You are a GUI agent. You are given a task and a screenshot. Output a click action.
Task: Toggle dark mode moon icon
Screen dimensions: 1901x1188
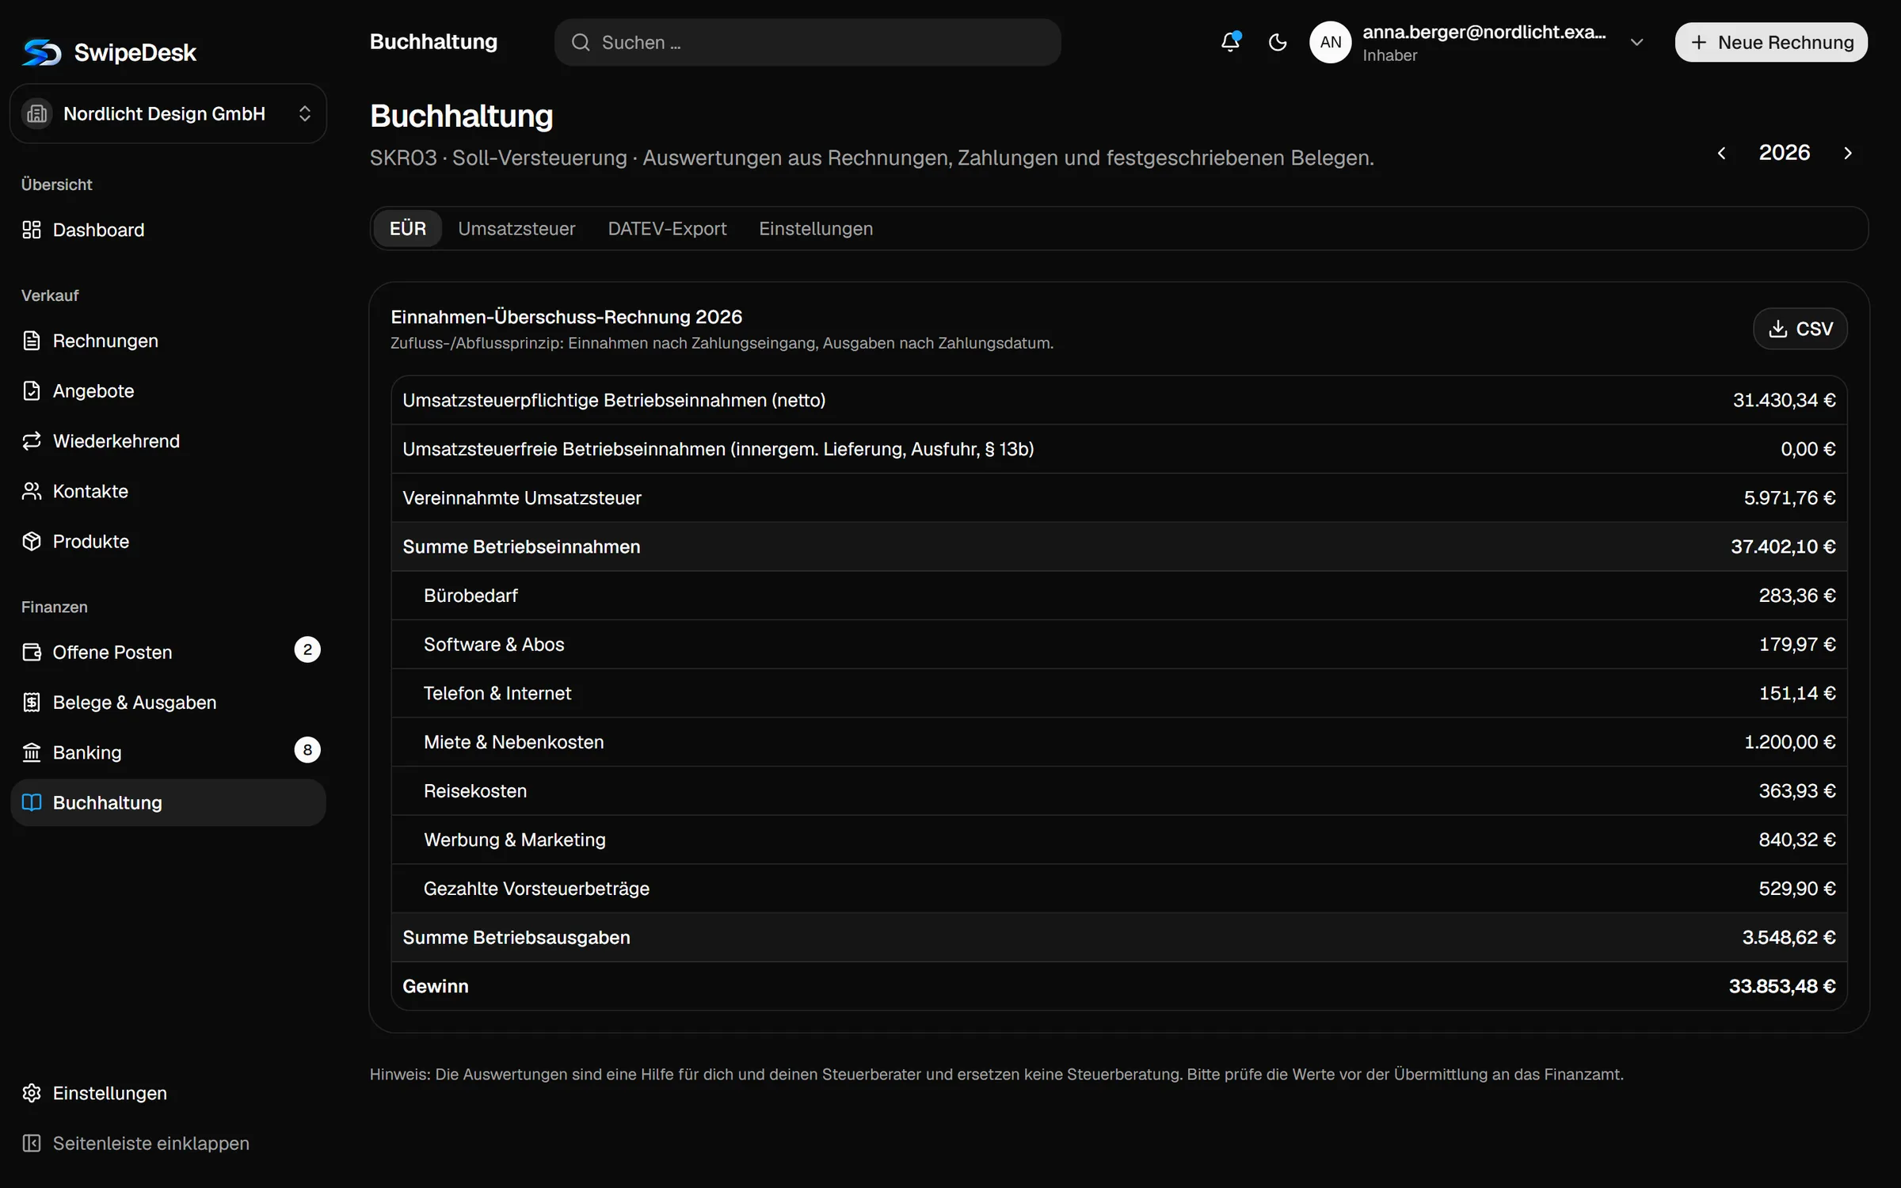click(1278, 42)
